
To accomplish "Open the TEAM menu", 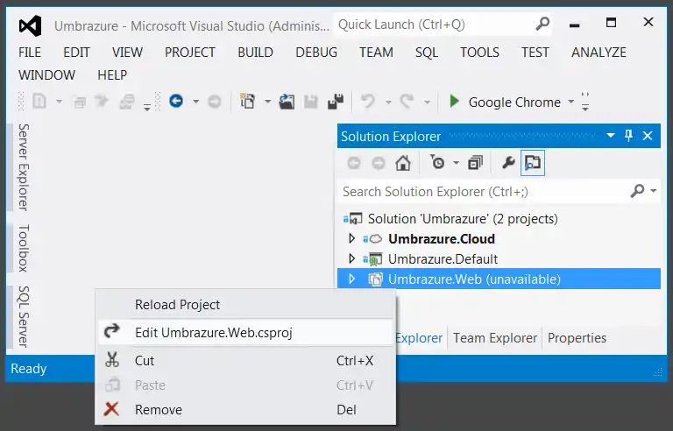I will [x=376, y=53].
